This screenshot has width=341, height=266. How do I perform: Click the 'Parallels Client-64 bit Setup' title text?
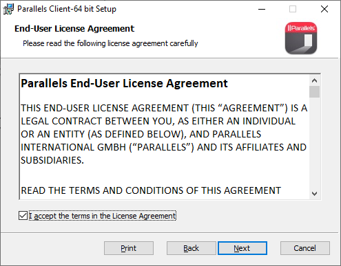[x=67, y=9]
